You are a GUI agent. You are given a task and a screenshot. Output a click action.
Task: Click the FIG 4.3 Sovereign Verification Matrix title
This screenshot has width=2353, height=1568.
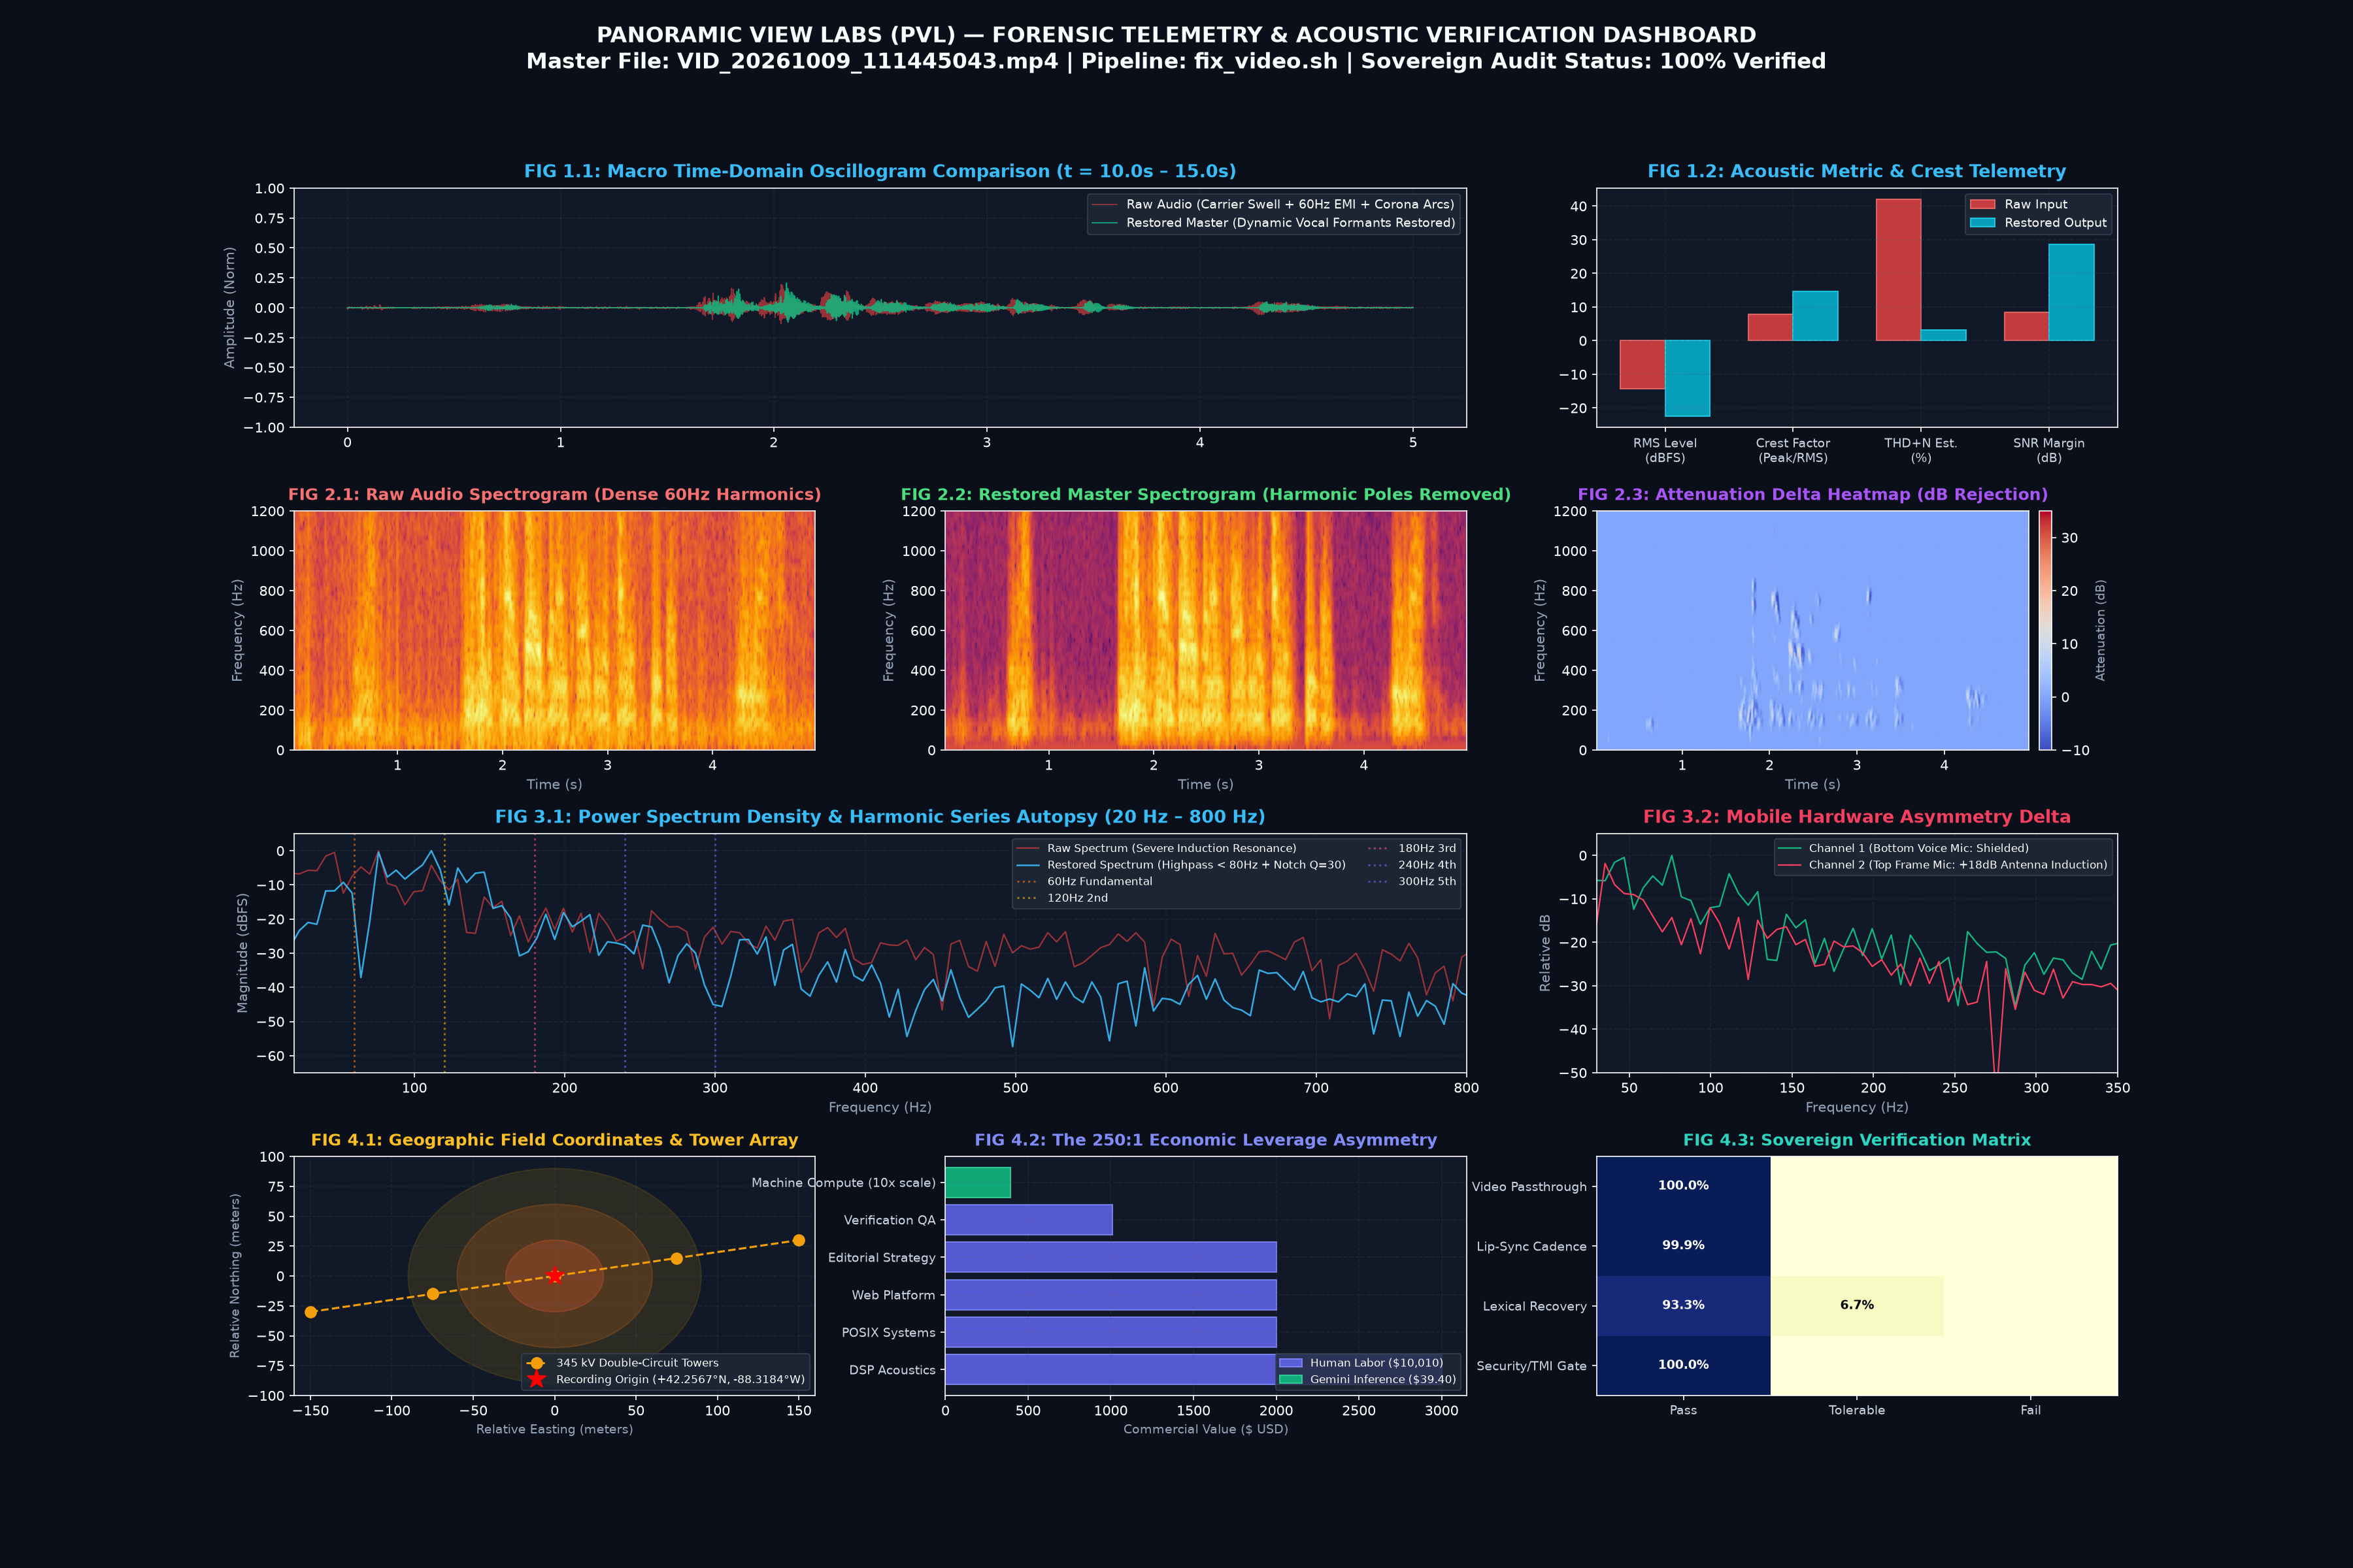pos(1857,1140)
